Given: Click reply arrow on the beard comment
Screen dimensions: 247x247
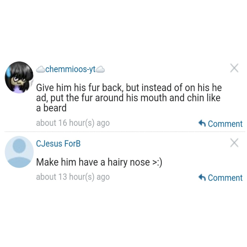Looking at the screenshot, I should pos(202,123).
